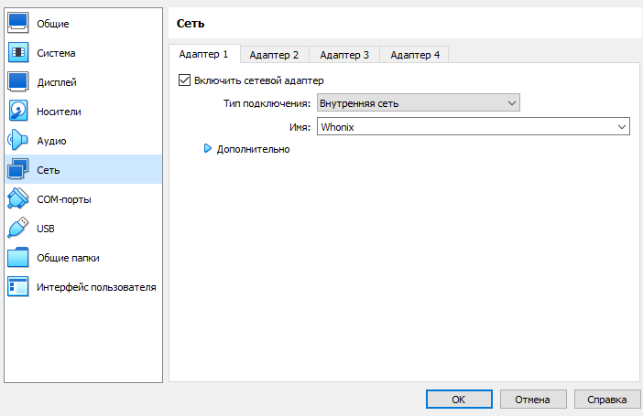This screenshot has height=416, width=643.
Task: Expand the 'Дополнительно' advanced section
Action: [x=208, y=149]
